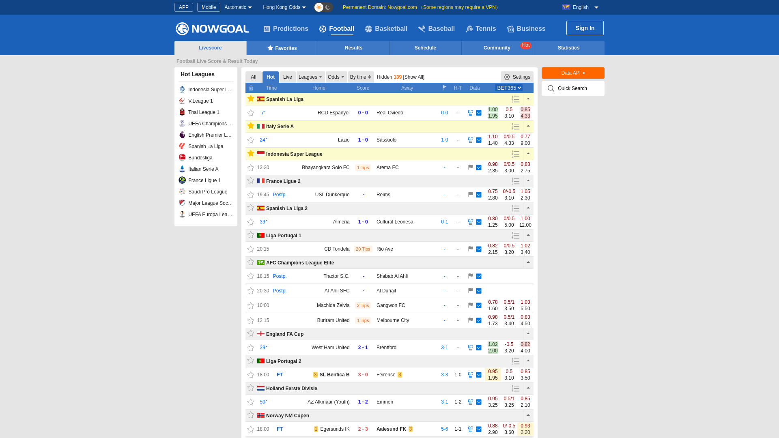Open lineup jersey icon for West Ham United match
Viewport: 779px width, 438px height.
tap(471, 348)
